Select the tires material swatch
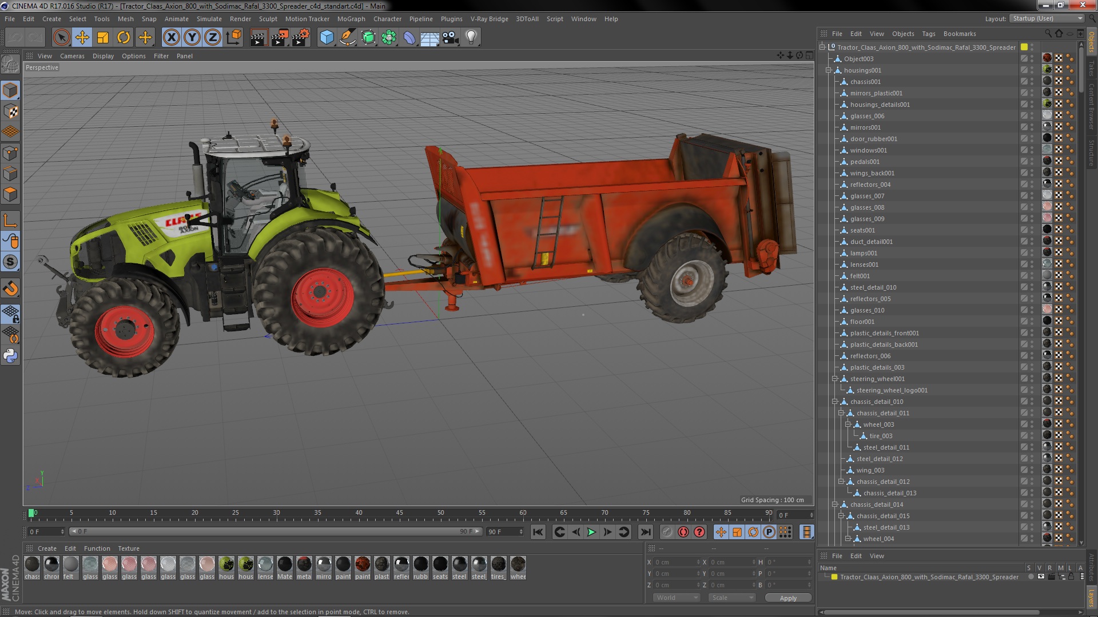The image size is (1098, 617). pos(499,568)
